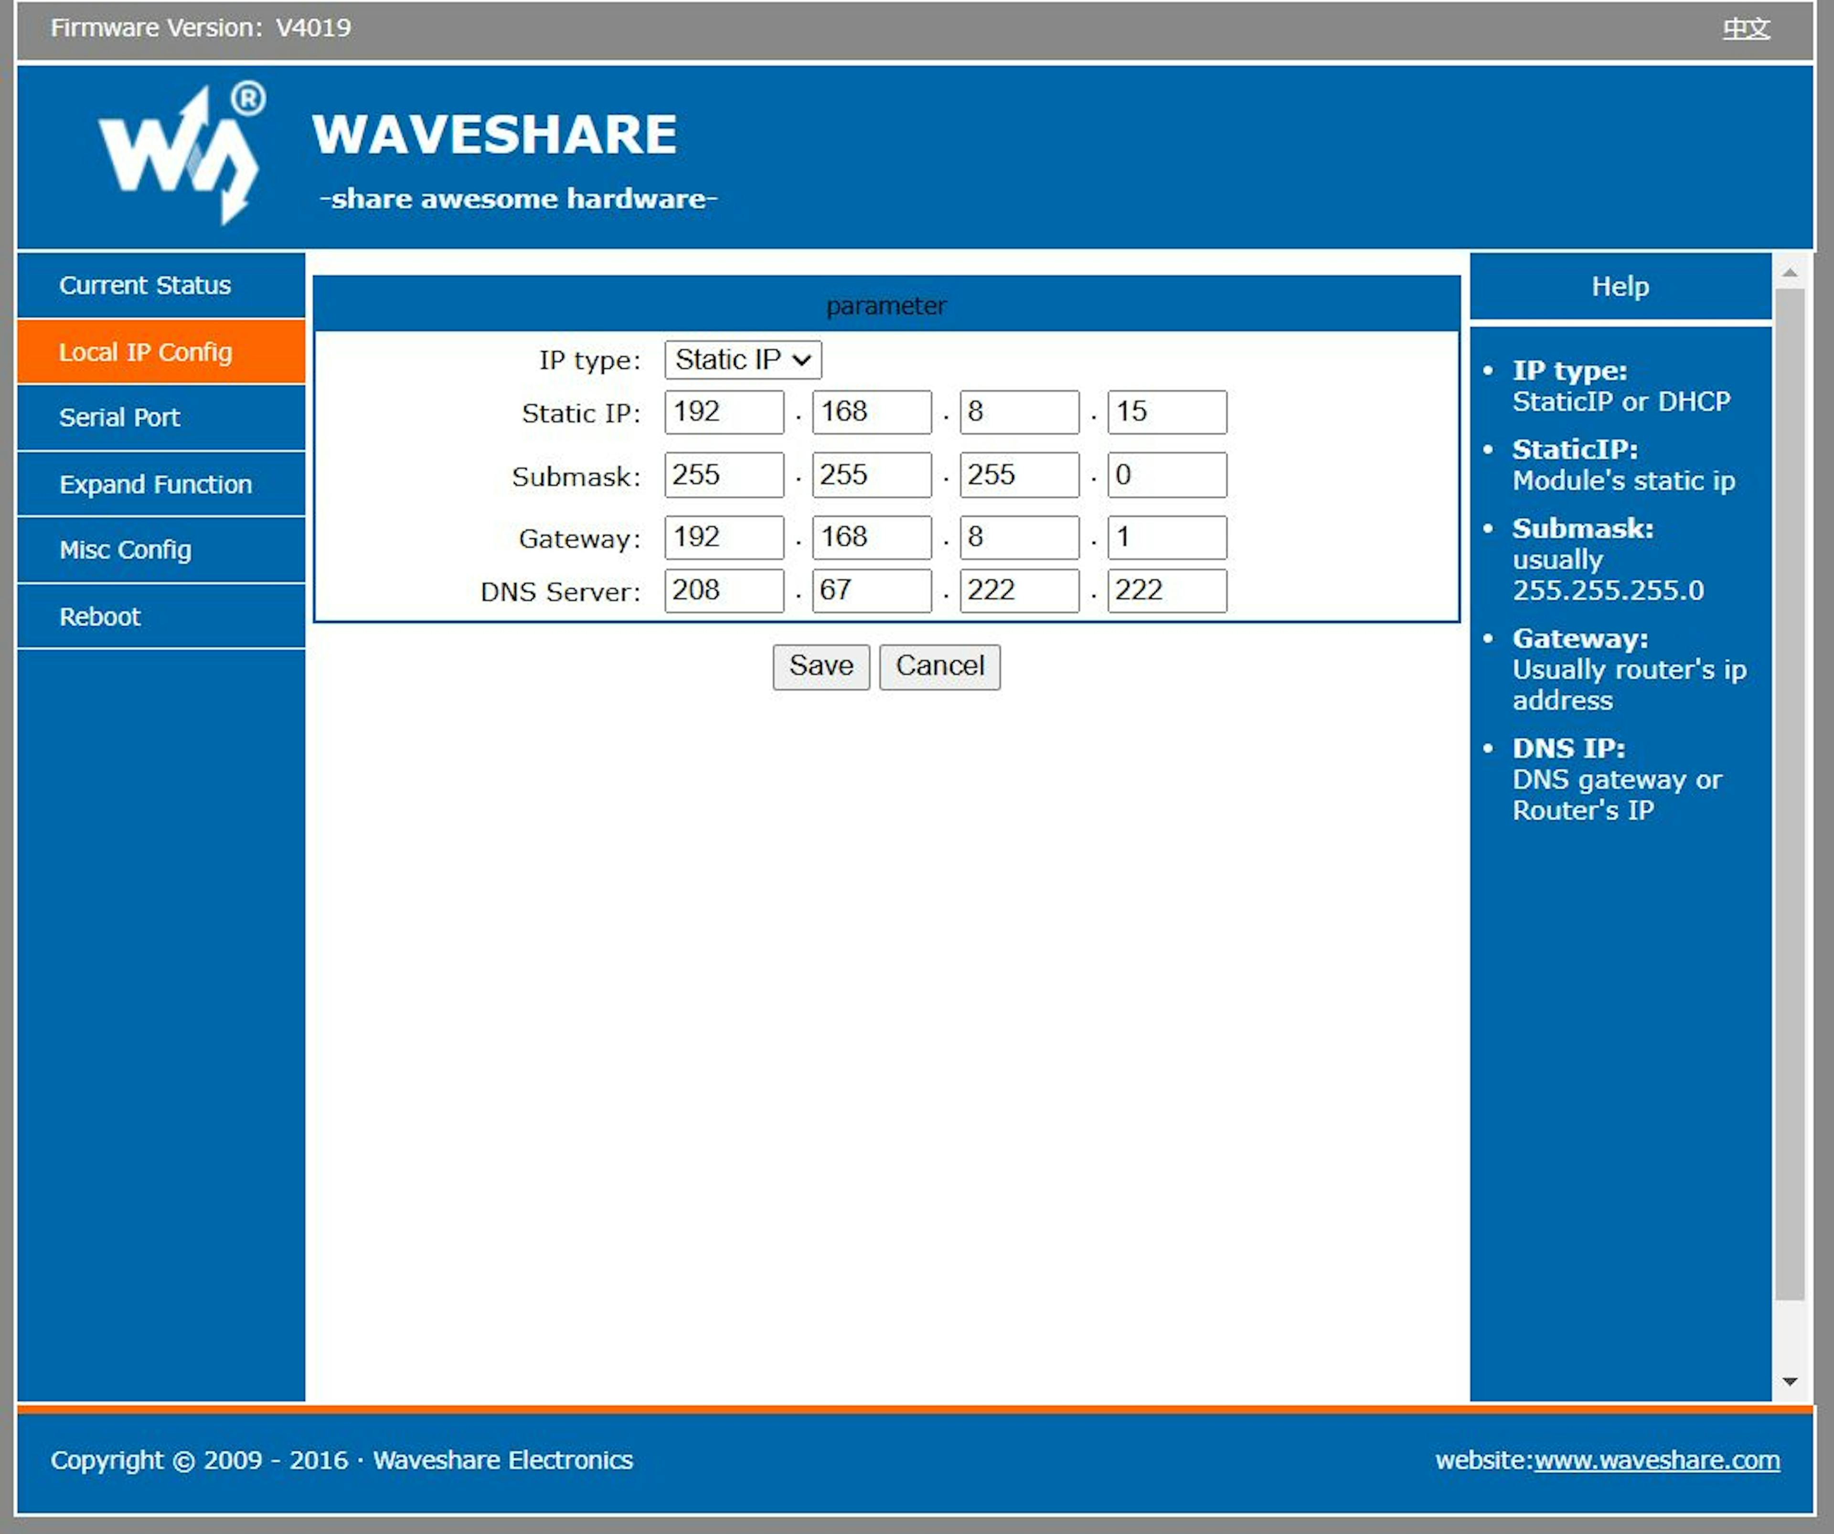Click the Reboot menu item

[x=99, y=617]
